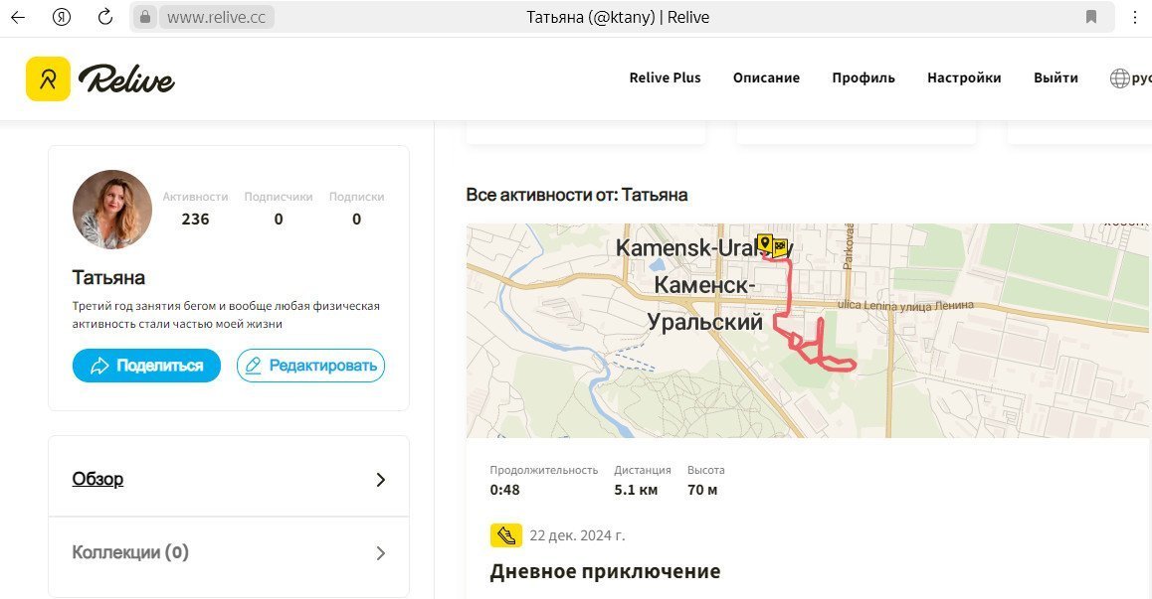This screenshot has width=1152, height=599.
Task: Click the Активности count 236
Action: [195, 219]
